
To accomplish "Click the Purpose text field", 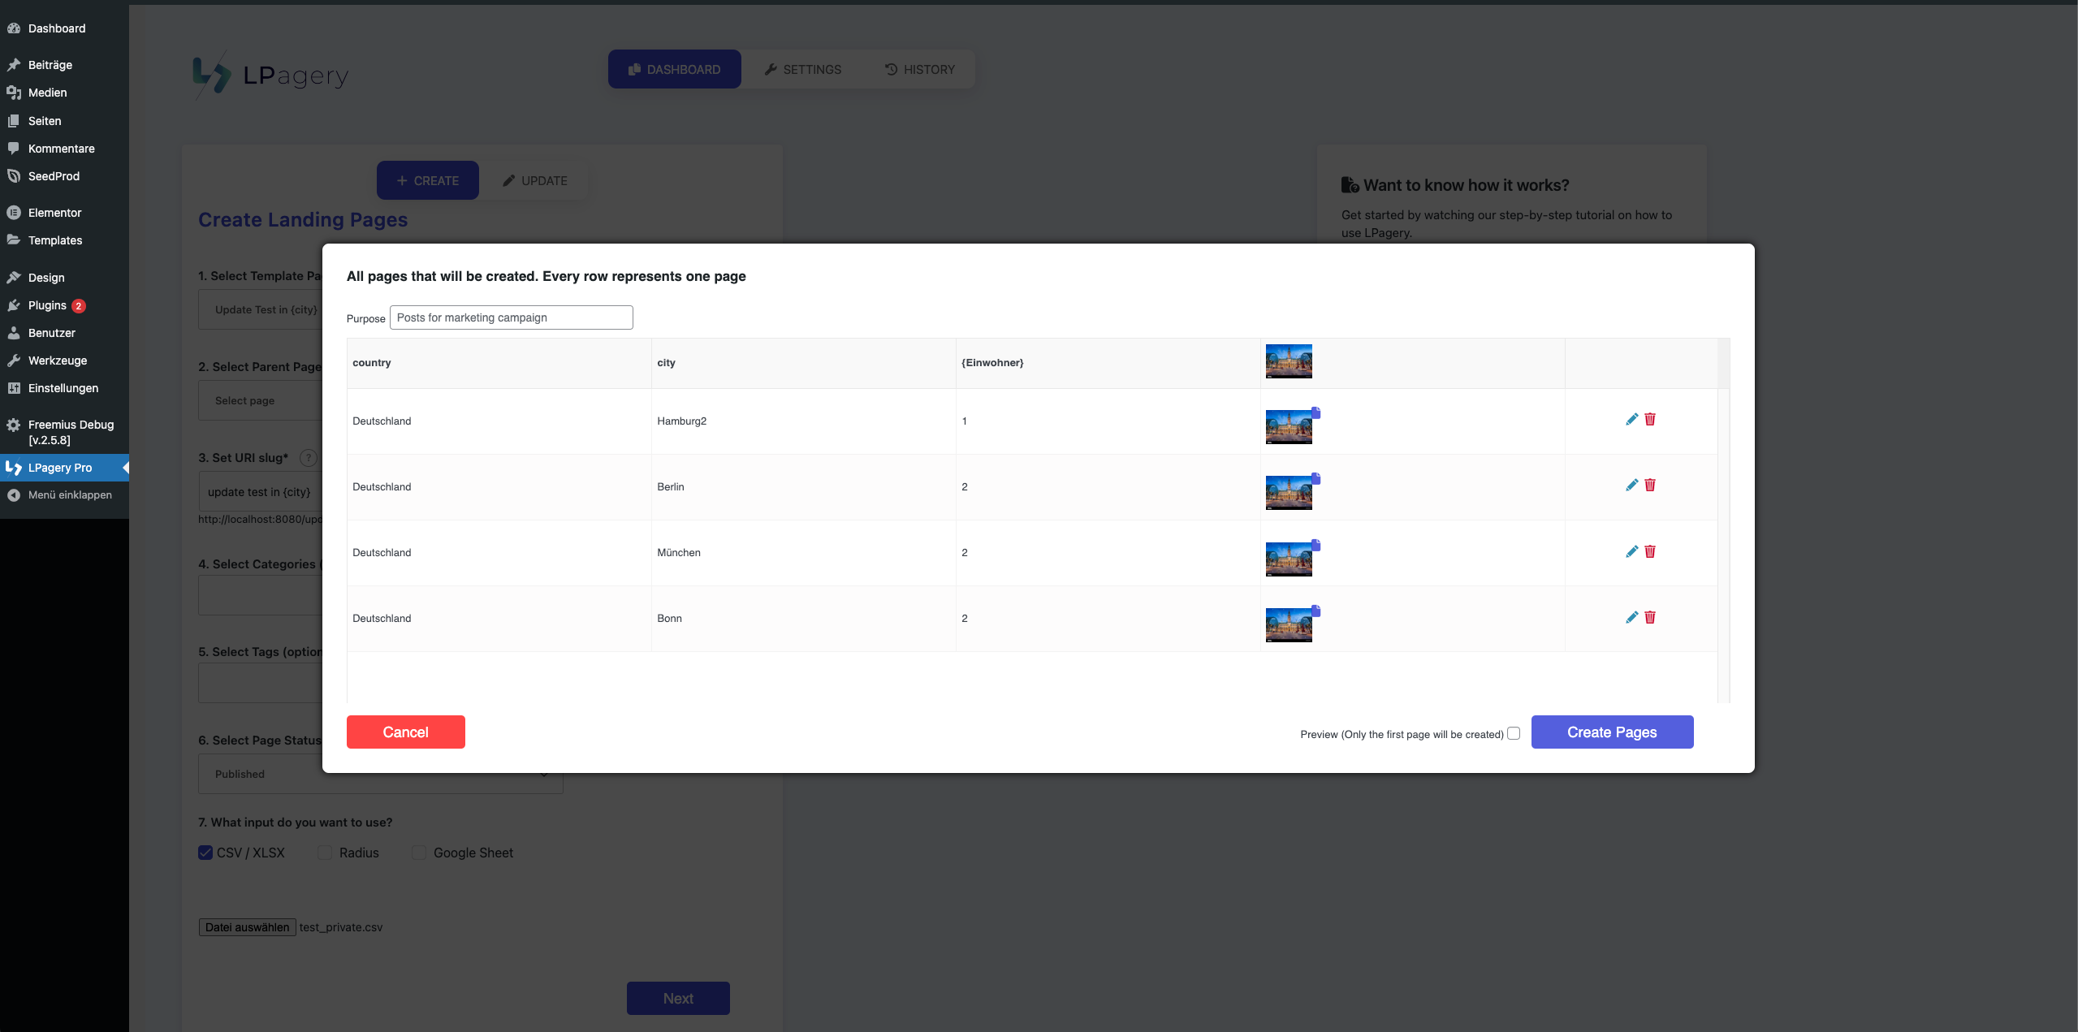I will pos(510,317).
